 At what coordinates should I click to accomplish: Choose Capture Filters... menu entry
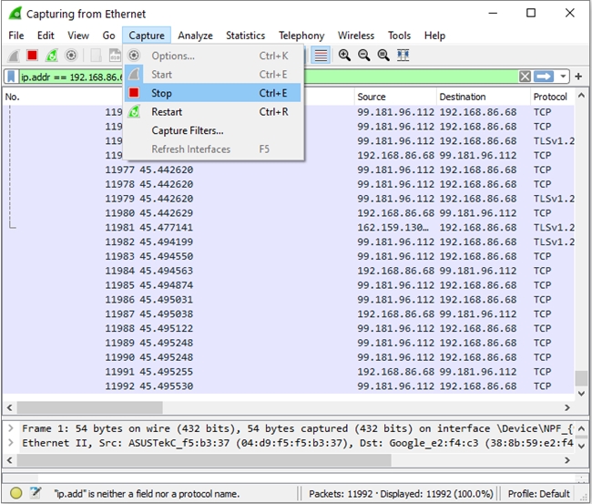click(187, 130)
